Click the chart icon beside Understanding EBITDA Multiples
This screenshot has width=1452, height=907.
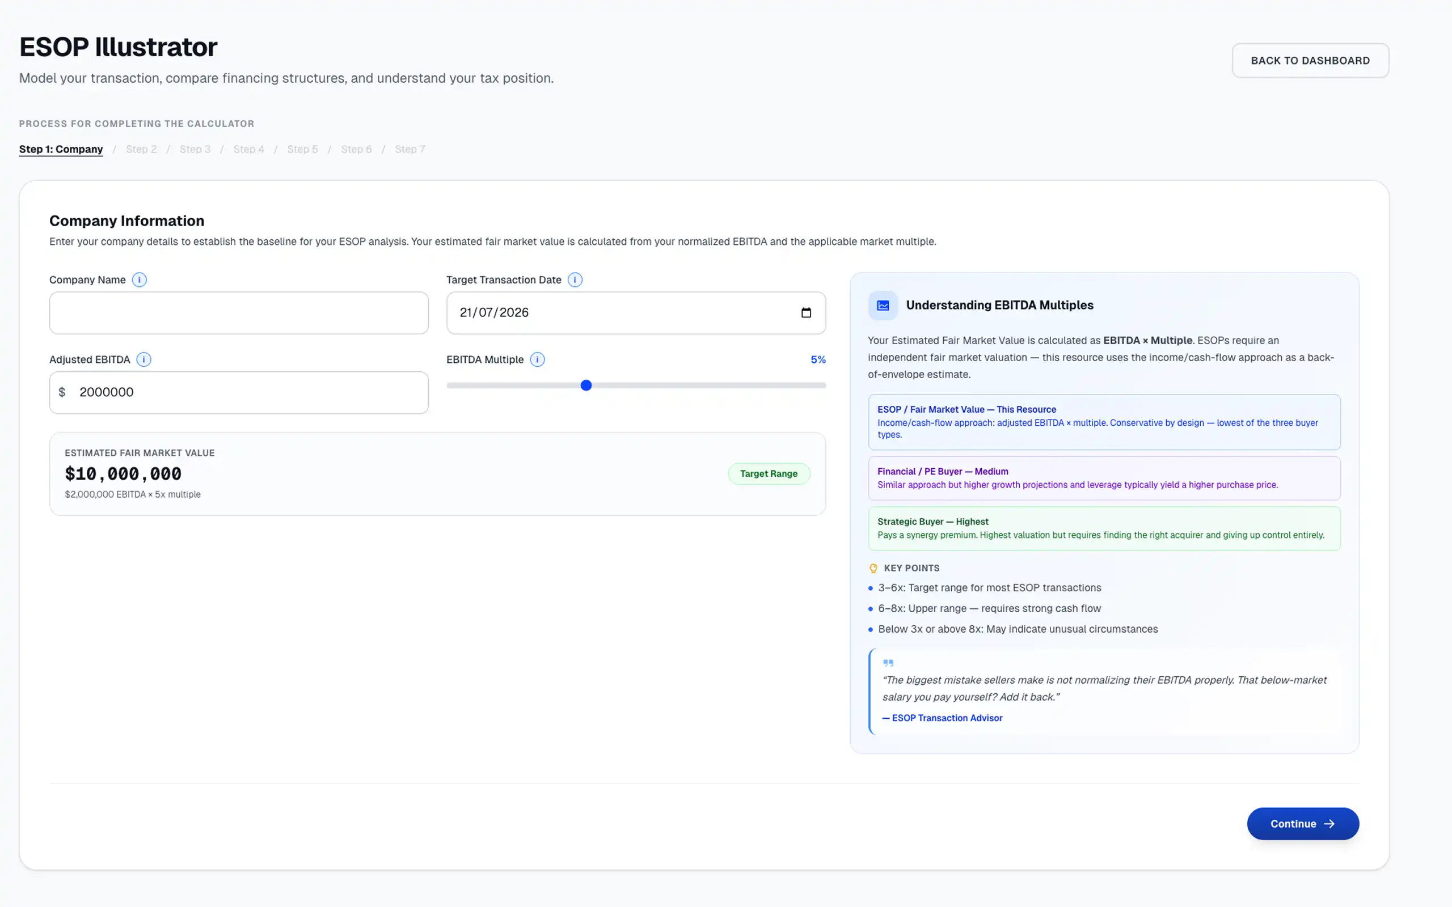[883, 306]
